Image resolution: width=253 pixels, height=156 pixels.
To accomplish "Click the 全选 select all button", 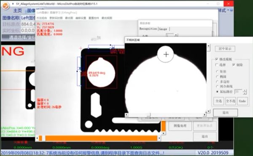I will point(218,101).
